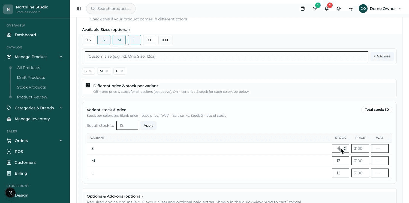Remove the M size chip

(107, 71)
